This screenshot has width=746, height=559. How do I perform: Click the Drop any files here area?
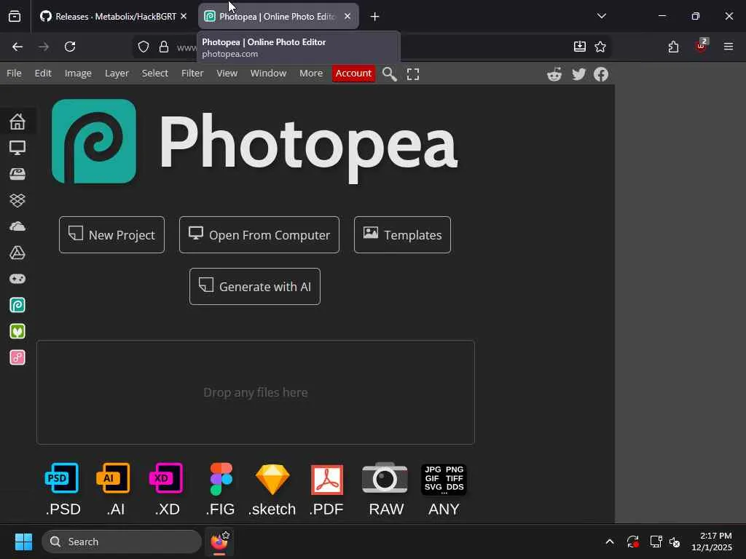pos(256,392)
